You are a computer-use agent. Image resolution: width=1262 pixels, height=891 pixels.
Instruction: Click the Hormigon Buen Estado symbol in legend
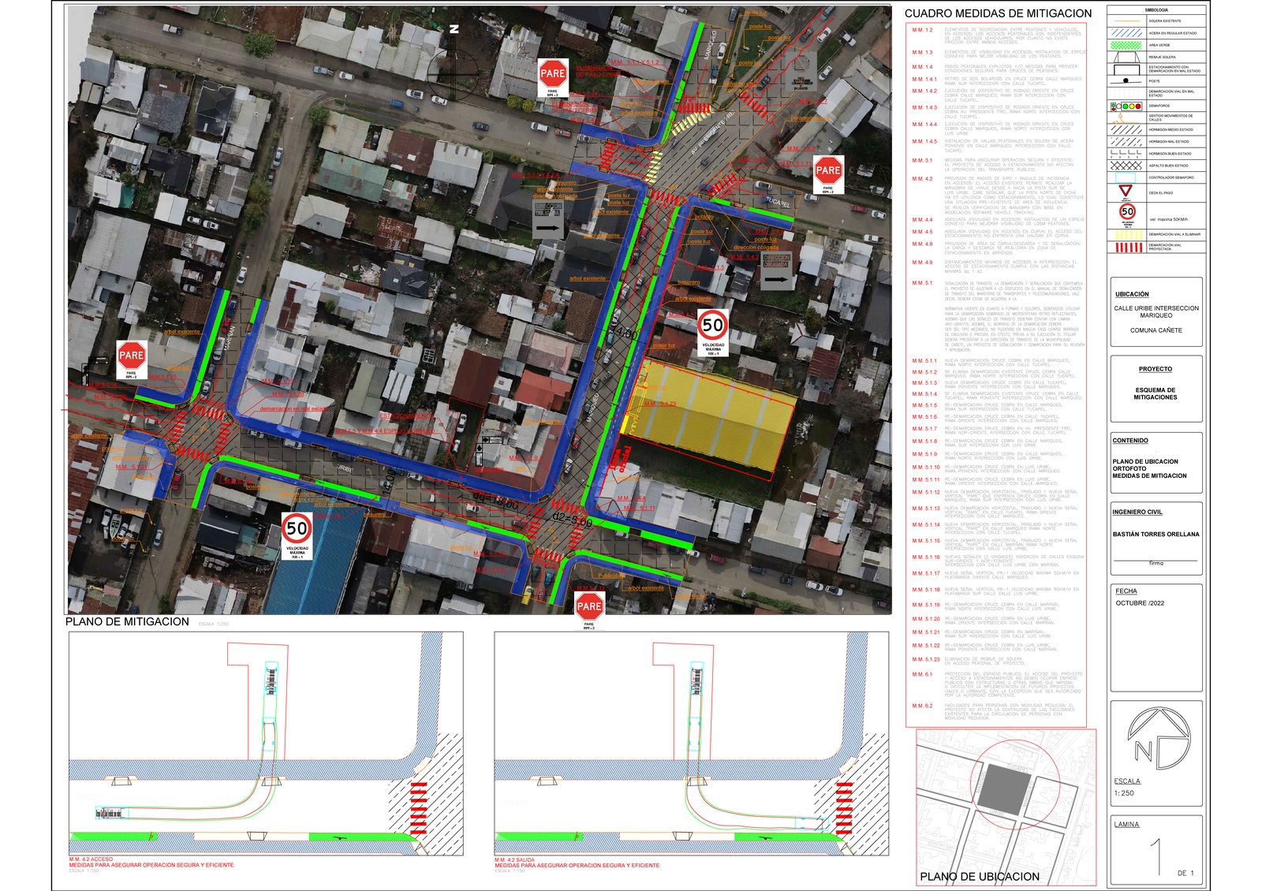(1126, 154)
